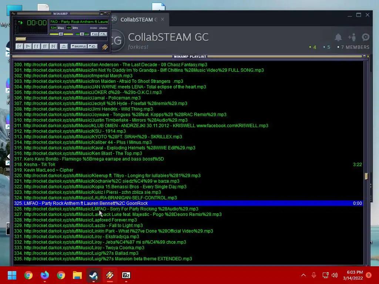The width and height of the screenshot is (379, 284).
Task: Close the Winamp Playlist window
Action: 368,56
